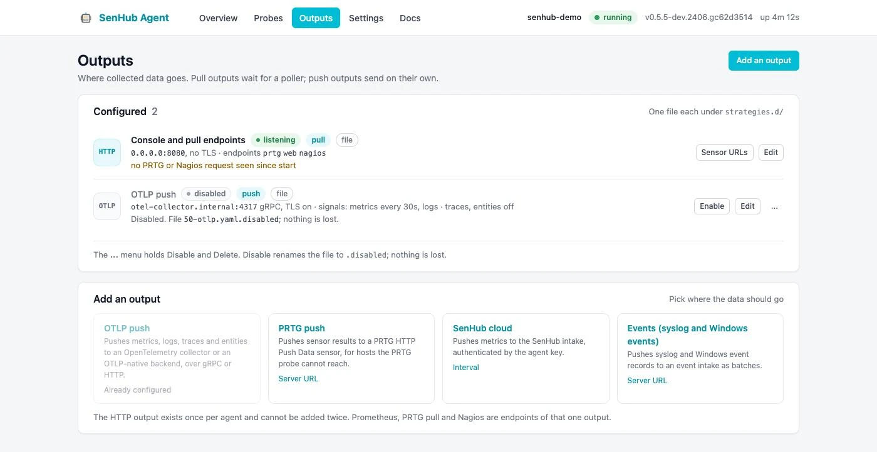877x452 pixels.
Task: Click the otel-collector.internal:4317 address
Action: [x=194, y=207]
